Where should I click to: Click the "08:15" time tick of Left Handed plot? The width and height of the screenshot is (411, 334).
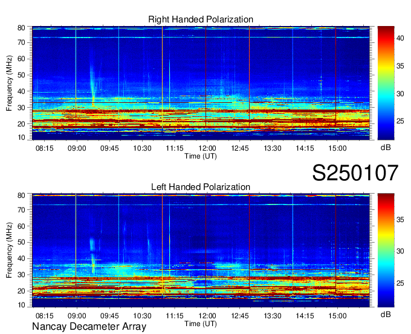(x=44, y=316)
